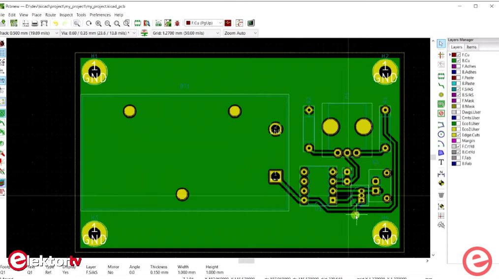Toggle B.Cu layer visibility checkbox
Image resolution: width=499 pixels, height=279 pixels.
pos(459,61)
